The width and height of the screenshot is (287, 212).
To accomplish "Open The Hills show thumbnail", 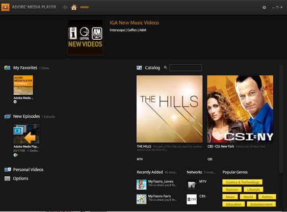I will (169, 109).
